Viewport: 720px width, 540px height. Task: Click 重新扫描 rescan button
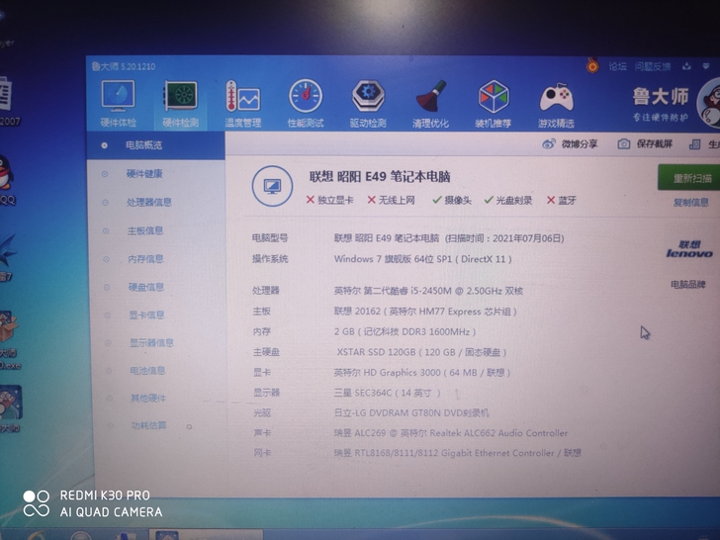[x=691, y=178]
